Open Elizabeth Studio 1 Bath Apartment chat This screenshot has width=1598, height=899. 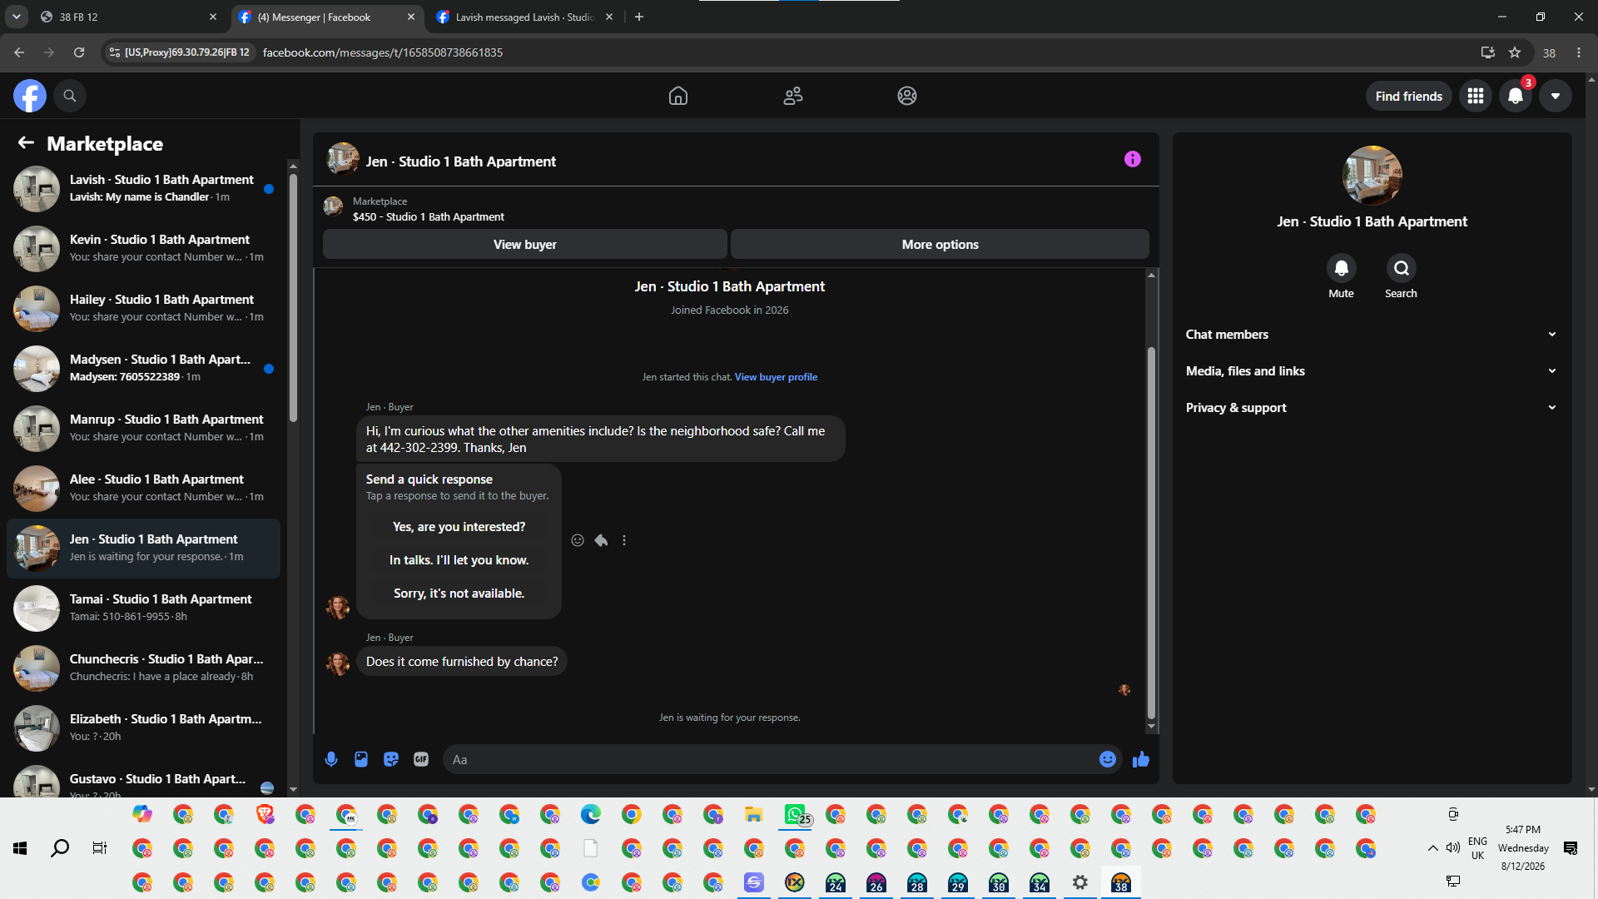[x=143, y=728]
